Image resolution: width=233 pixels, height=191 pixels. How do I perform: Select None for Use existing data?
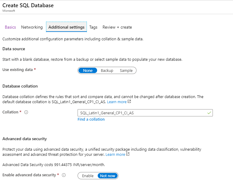[88, 70]
